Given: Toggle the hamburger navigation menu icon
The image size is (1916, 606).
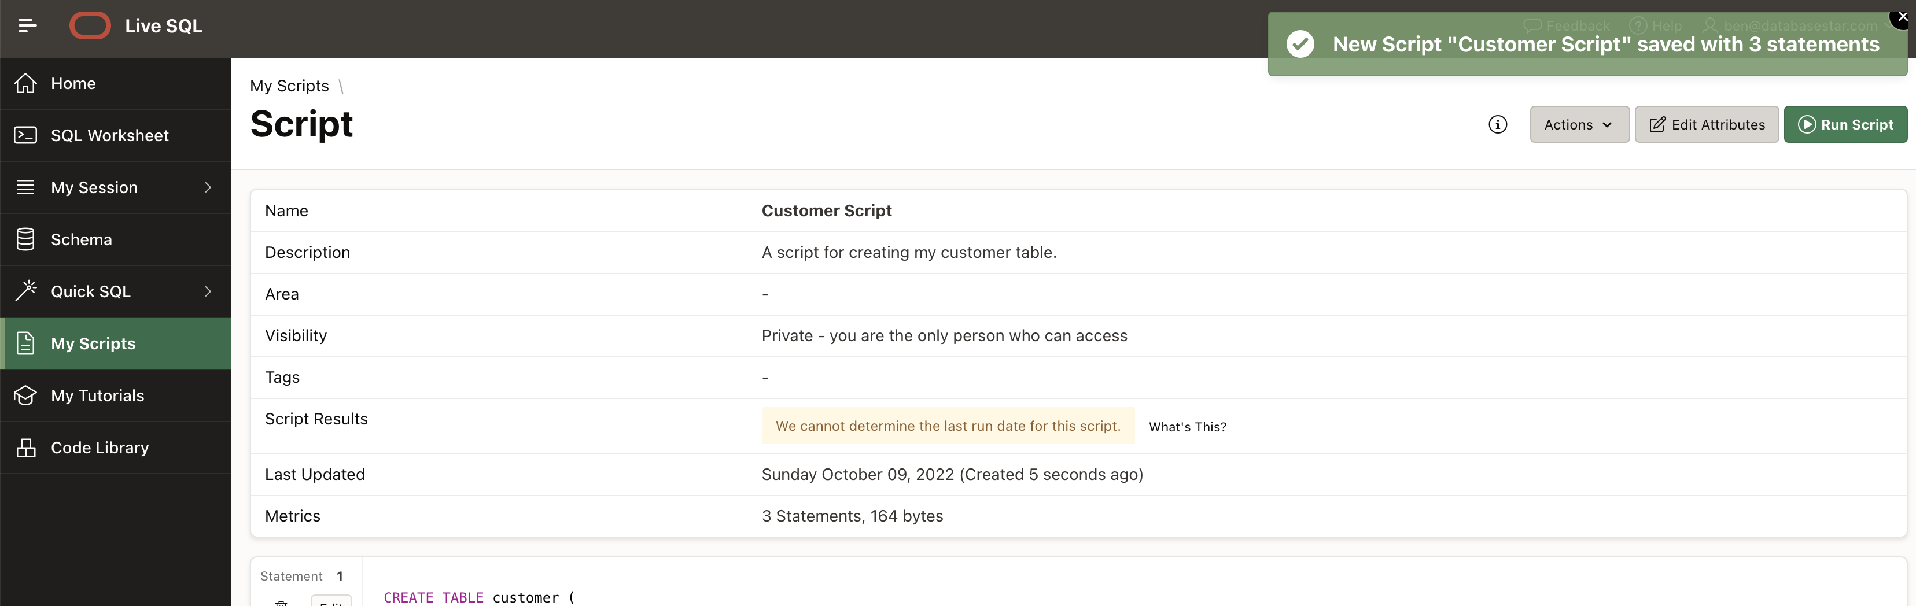Looking at the screenshot, I should 28,26.
